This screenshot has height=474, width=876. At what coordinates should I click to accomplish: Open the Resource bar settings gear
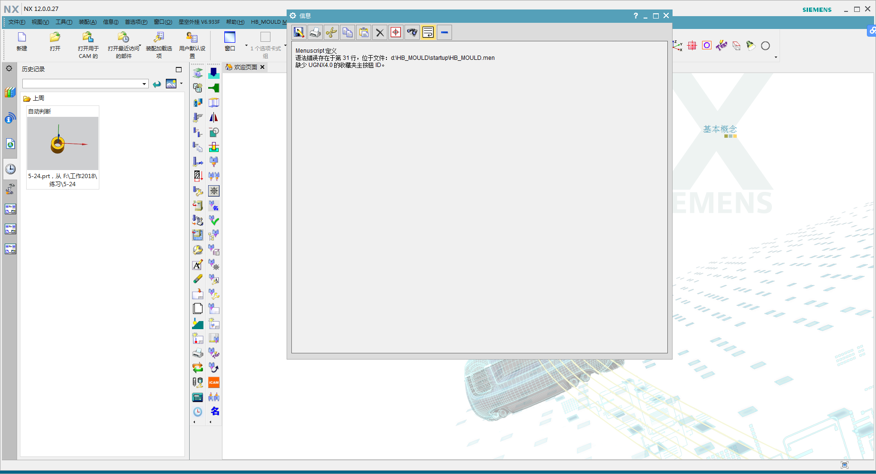coord(9,68)
